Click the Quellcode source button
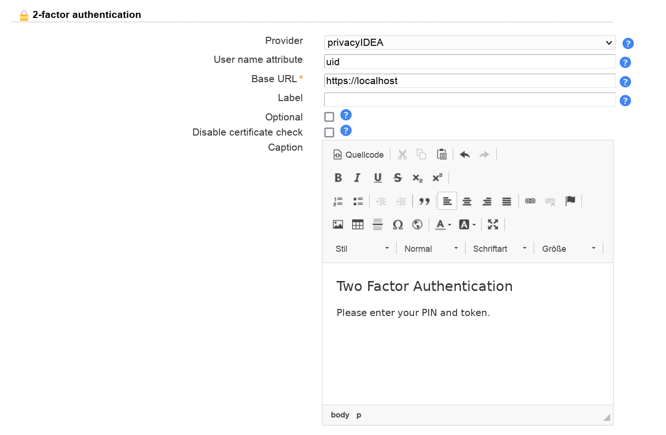This screenshot has width=666, height=435. 358,154
